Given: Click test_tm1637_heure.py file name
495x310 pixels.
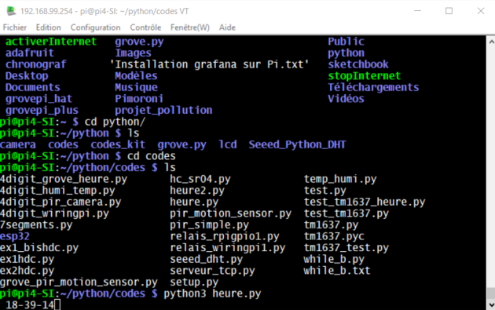Looking at the screenshot, I should point(365,202).
